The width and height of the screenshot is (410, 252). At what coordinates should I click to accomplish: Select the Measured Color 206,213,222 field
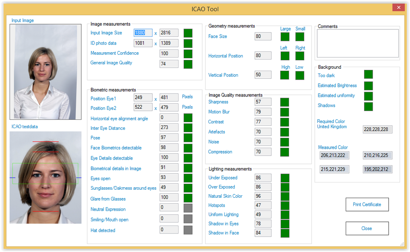(334, 155)
